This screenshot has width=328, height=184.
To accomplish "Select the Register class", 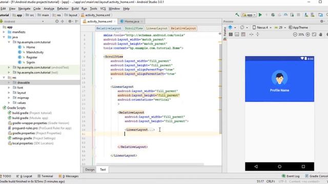I will pyautogui.click(x=32, y=57).
